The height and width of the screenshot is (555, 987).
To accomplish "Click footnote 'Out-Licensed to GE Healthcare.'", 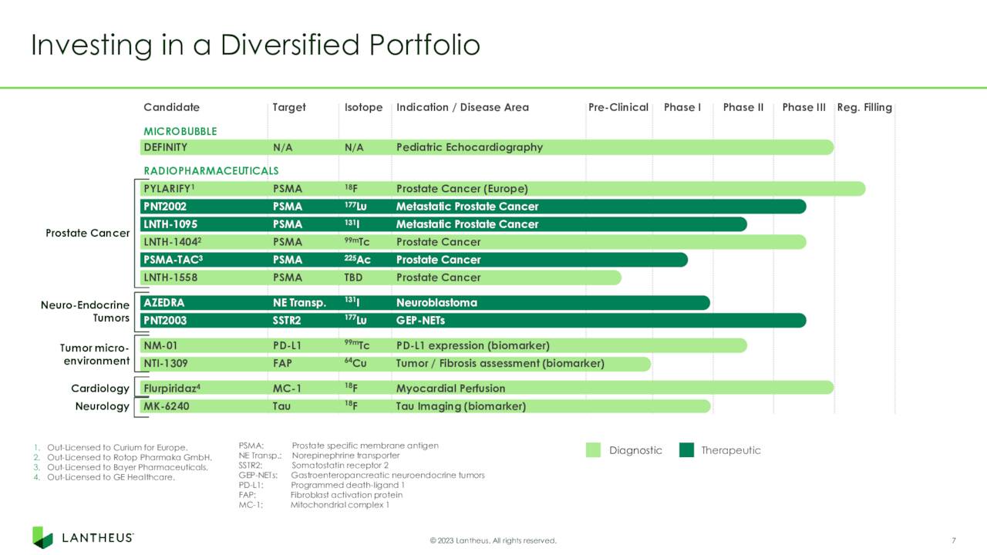I will [111, 477].
